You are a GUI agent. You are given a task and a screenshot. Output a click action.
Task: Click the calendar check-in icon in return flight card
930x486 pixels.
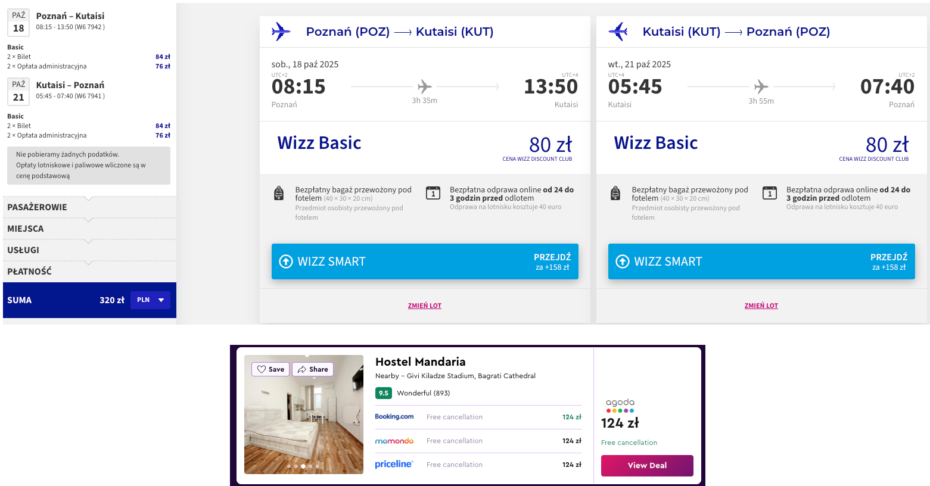pos(770,193)
